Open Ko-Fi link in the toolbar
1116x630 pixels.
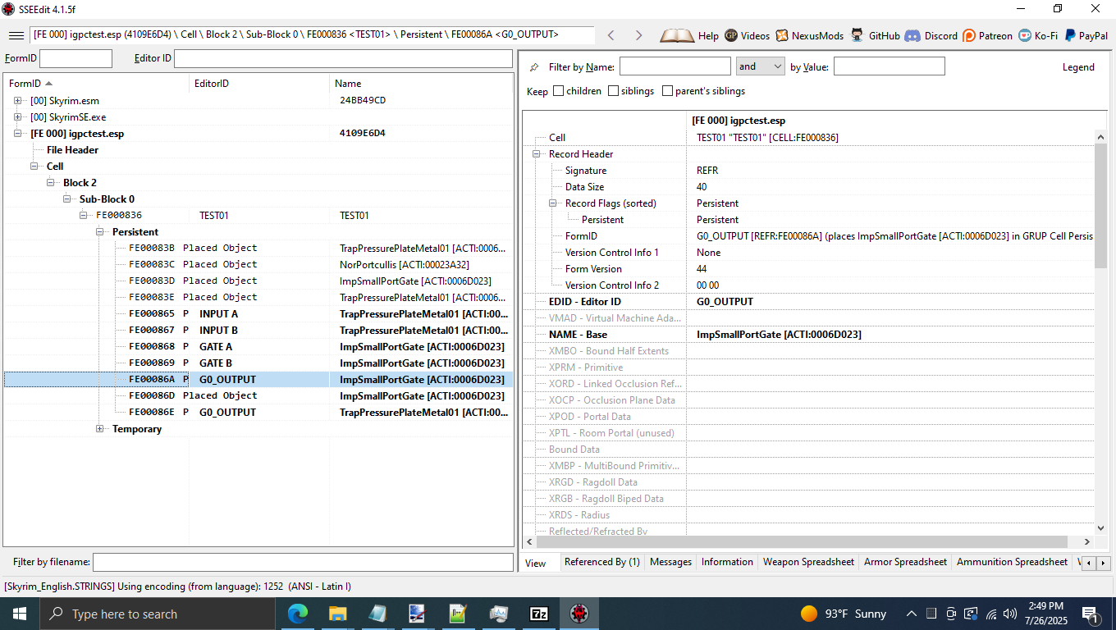[x=1038, y=35]
